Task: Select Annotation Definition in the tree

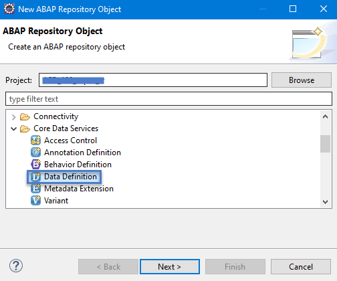Action: [x=82, y=153]
